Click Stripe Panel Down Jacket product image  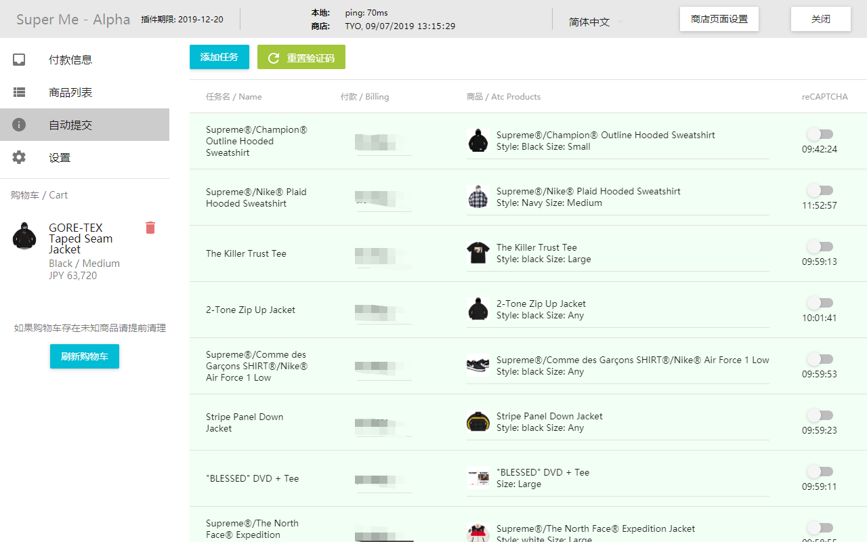pyautogui.click(x=478, y=422)
